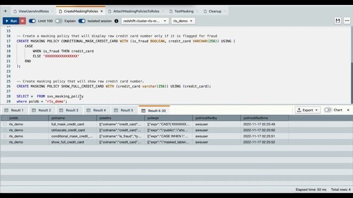The image size is (353, 198).
Task: Close the results panel with X
Action: point(348,110)
